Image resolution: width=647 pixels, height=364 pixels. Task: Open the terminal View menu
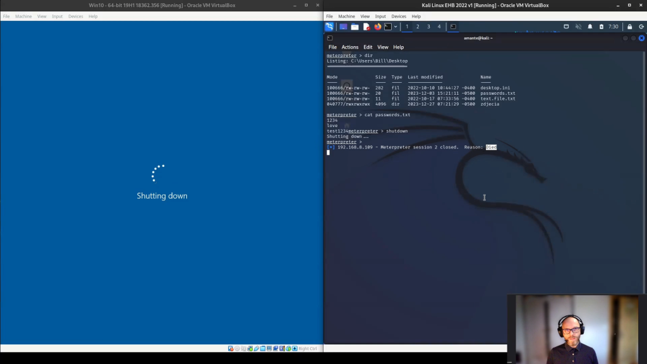tap(383, 47)
